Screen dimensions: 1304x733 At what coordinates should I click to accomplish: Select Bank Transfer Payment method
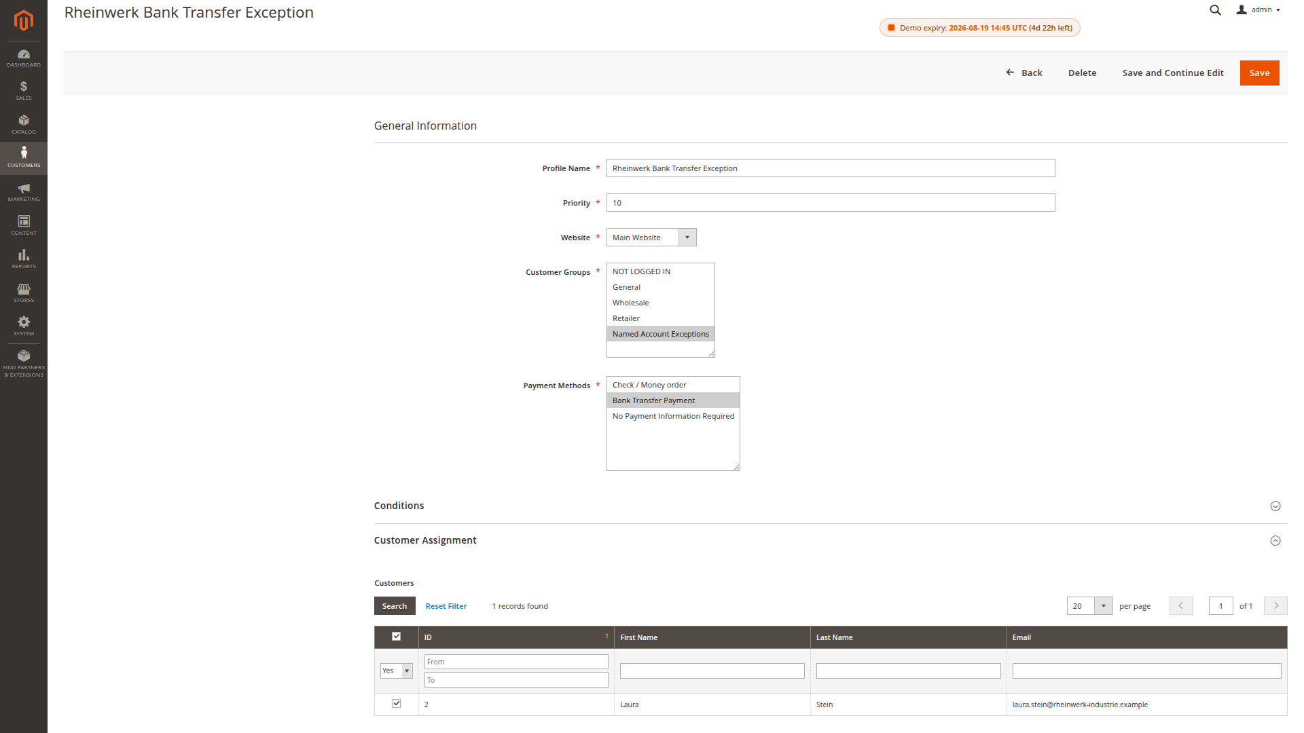pos(673,400)
